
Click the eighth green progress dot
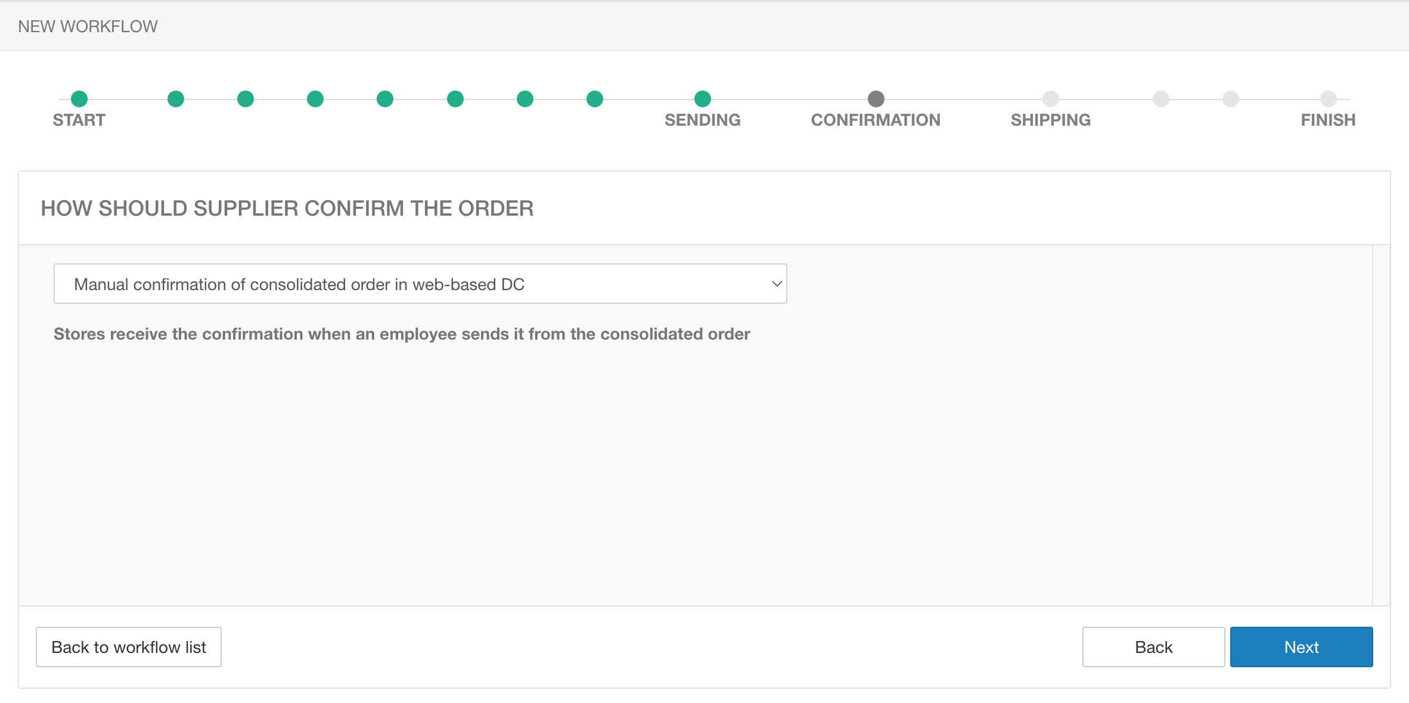[x=595, y=99]
